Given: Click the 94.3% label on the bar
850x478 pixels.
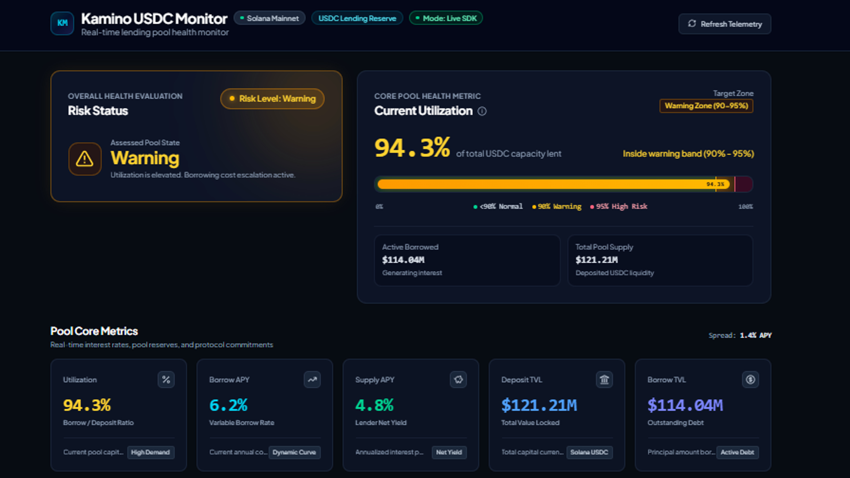Looking at the screenshot, I should [x=715, y=184].
